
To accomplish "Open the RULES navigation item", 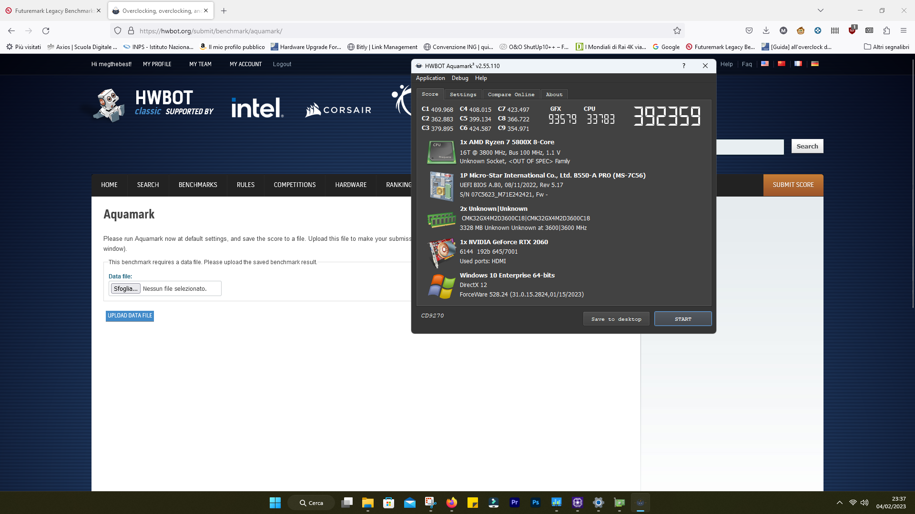I will [245, 185].
